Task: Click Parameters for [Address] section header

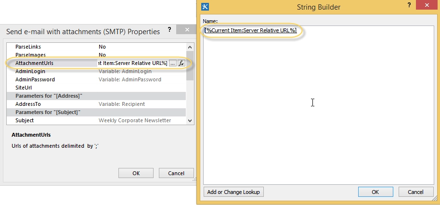Action: tap(96, 96)
